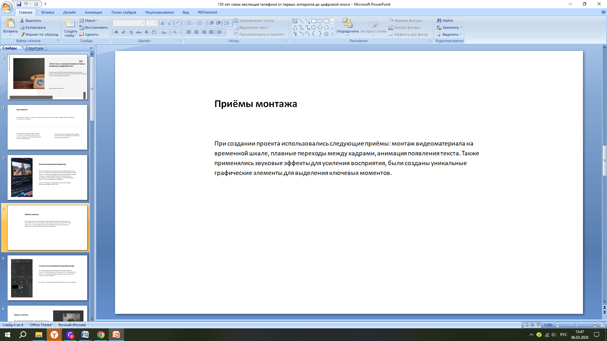Click the Удалить slide button
The image size is (607, 341).
point(89,34)
